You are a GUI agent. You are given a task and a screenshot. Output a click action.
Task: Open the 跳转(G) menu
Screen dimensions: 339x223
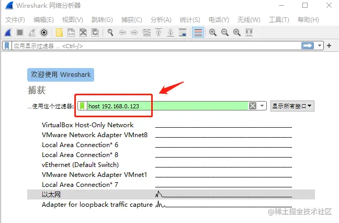pos(102,20)
